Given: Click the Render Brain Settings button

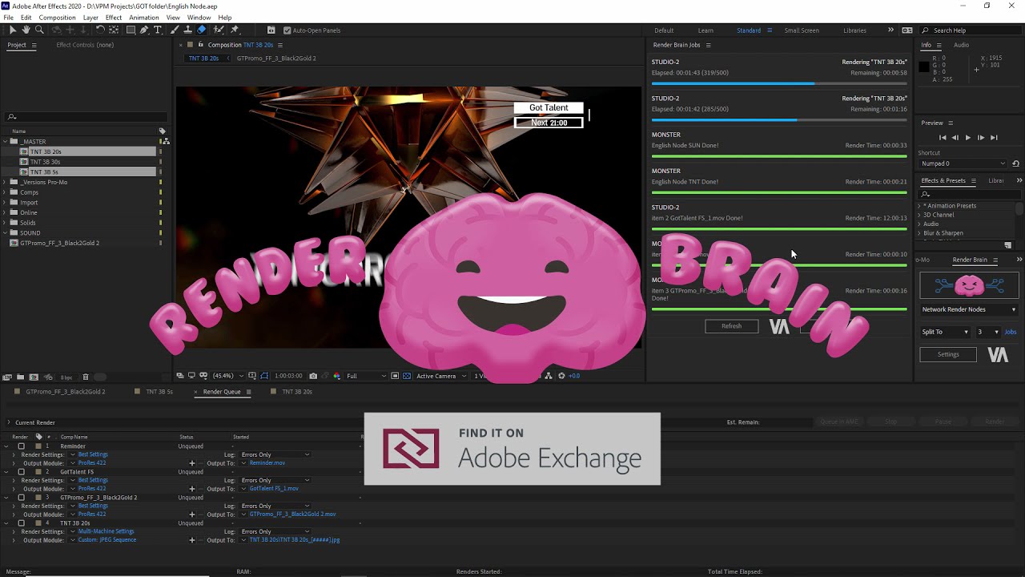Looking at the screenshot, I should point(948,354).
